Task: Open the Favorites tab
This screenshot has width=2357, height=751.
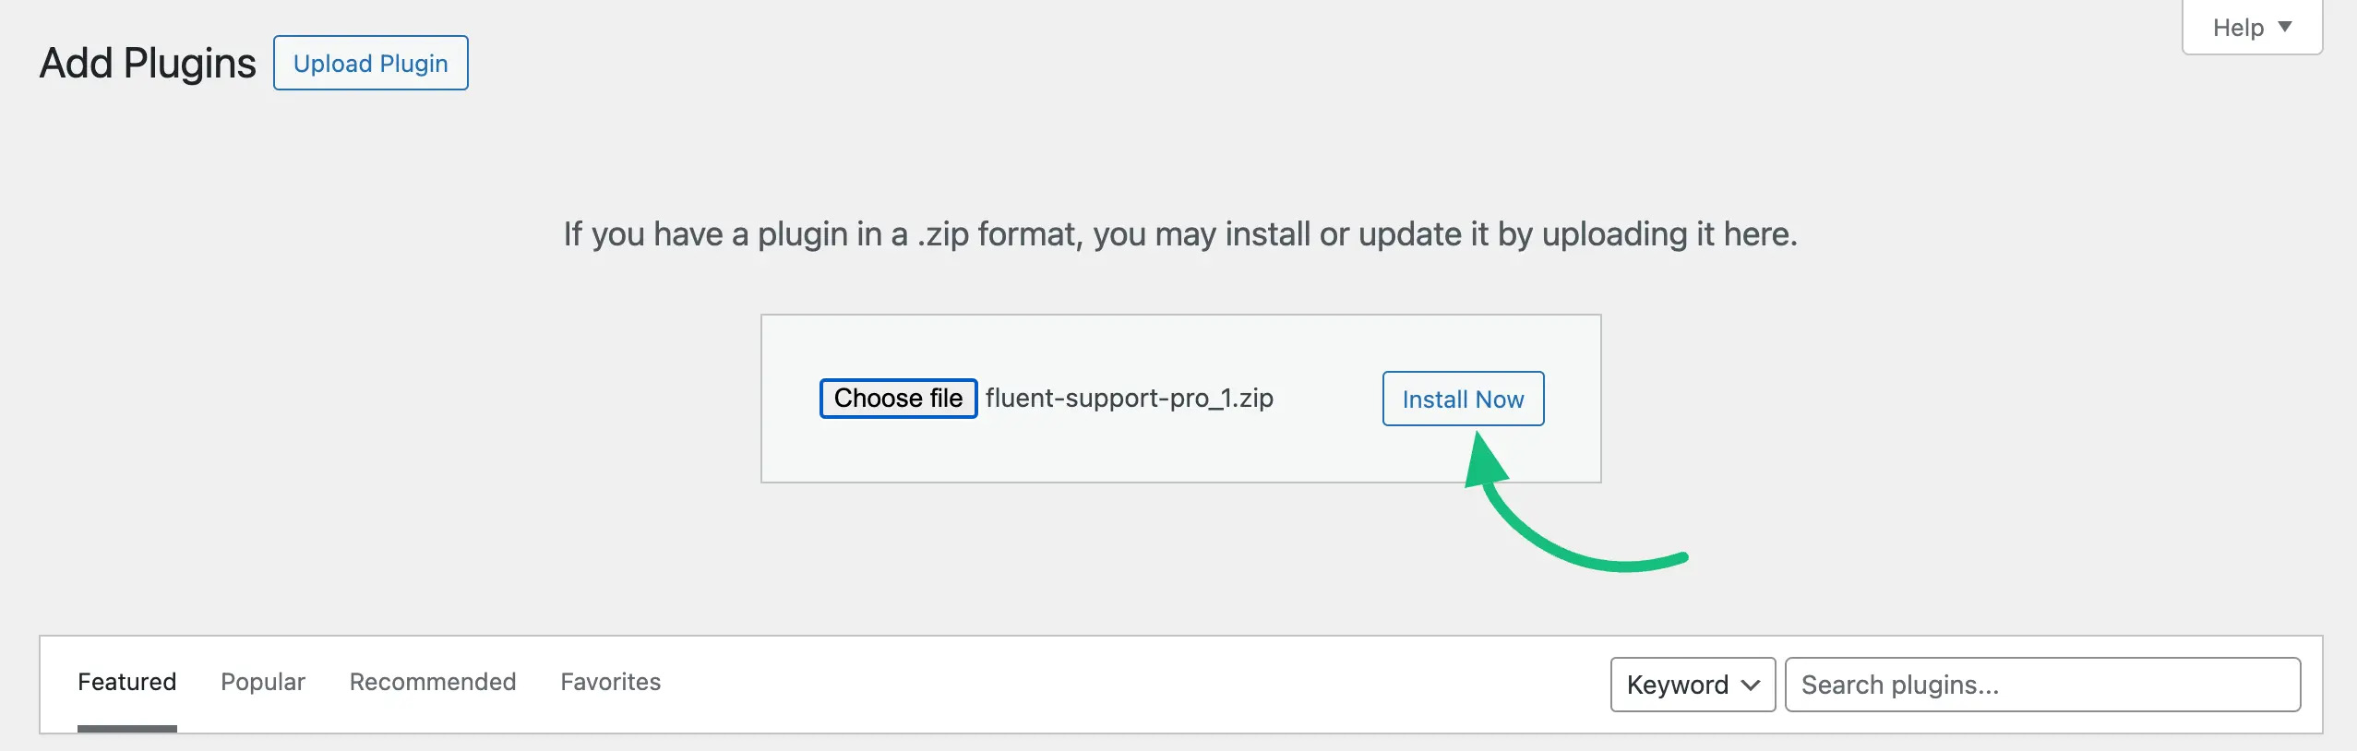Action: (x=611, y=682)
